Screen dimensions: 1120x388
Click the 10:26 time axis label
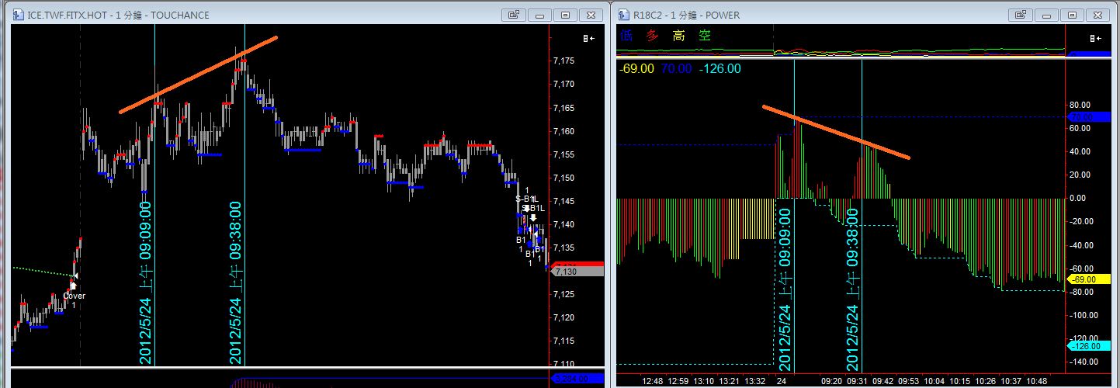pyautogui.click(x=985, y=381)
